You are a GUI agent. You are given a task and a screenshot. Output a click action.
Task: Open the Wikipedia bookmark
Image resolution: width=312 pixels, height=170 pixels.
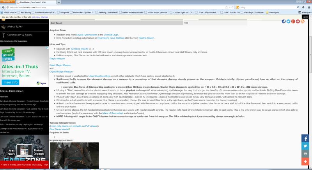(x=63, y=12)
